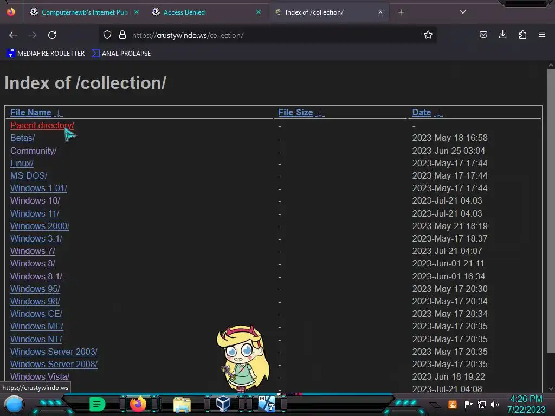Viewport: 555px width, 416px height.
Task: Open the Windows Server 2003/ folder
Action: coord(54,352)
